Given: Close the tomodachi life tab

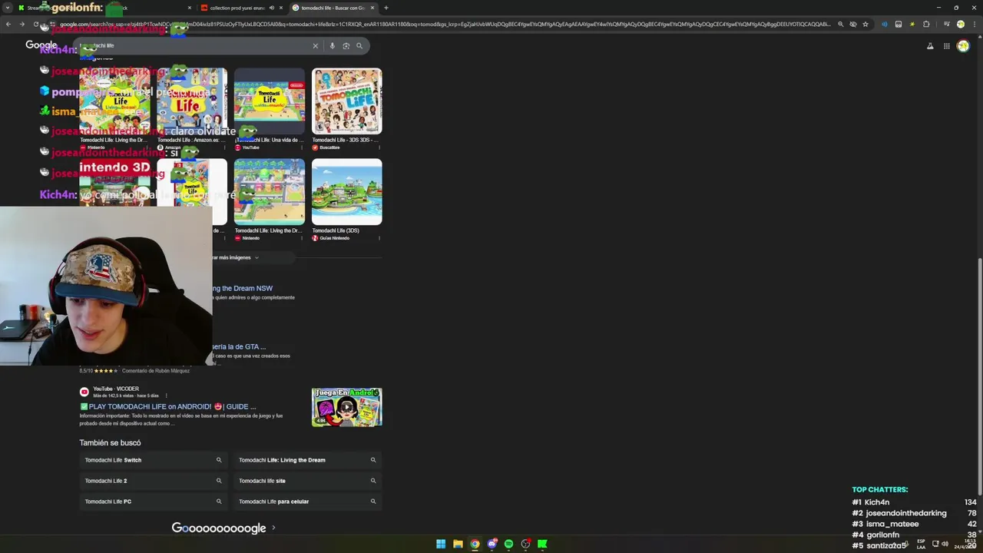Looking at the screenshot, I should (x=372, y=8).
